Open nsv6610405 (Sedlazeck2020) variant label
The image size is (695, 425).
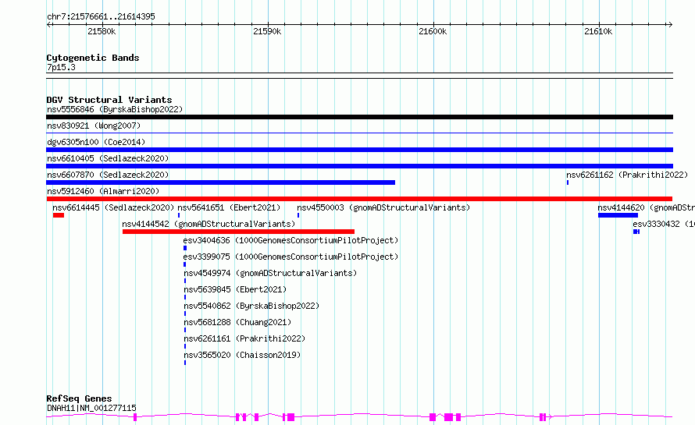108,158
